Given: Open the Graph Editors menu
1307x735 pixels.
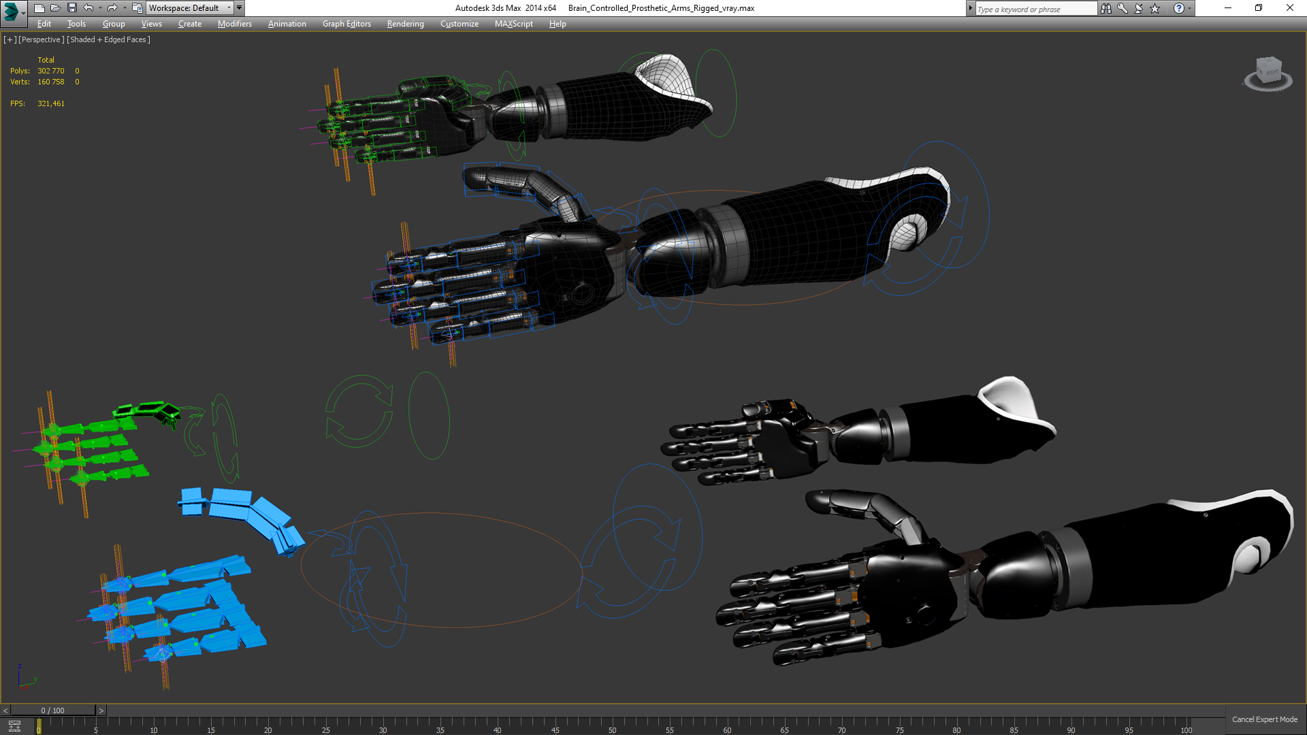Looking at the screenshot, I should coord(346,24).
